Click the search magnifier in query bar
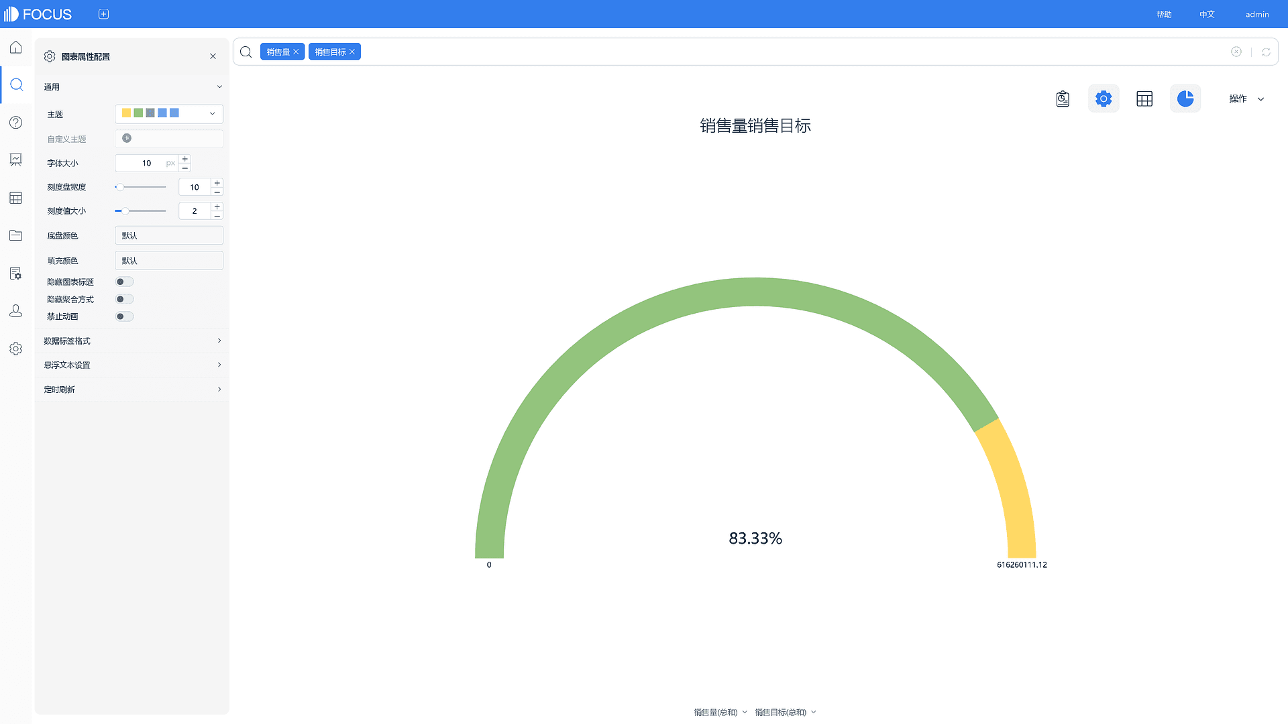Image resolution: width=1288 pixels, height=724 pixels. [x=246, y=52]
